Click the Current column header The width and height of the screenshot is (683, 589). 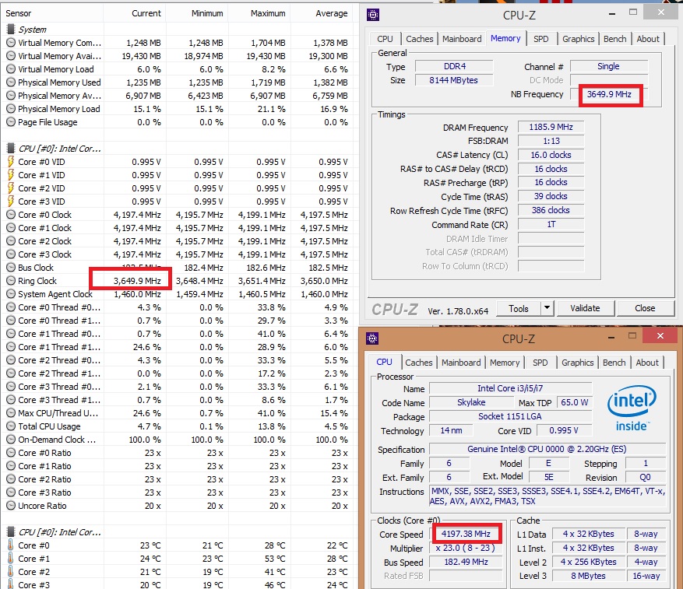click(135, 13)
